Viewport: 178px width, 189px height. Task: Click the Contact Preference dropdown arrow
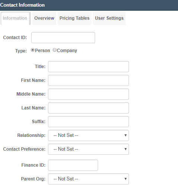[x=126, y=149]
